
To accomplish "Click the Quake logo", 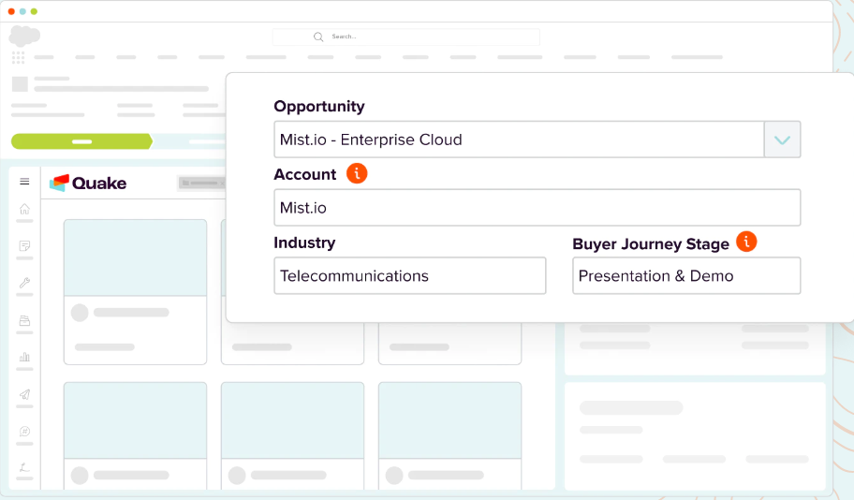I will [x=88, y=183].
